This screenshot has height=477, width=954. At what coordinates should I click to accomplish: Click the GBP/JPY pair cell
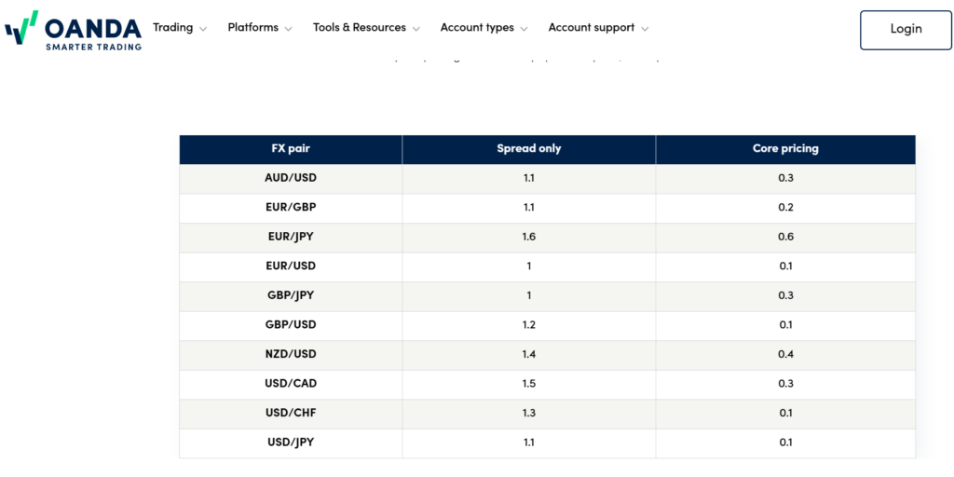291,296
